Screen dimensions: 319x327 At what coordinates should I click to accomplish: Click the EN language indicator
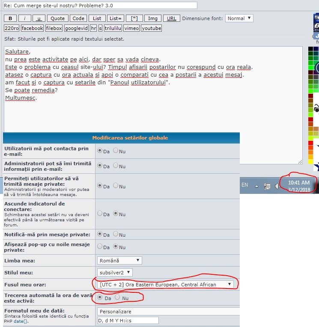tap(245, 185)
